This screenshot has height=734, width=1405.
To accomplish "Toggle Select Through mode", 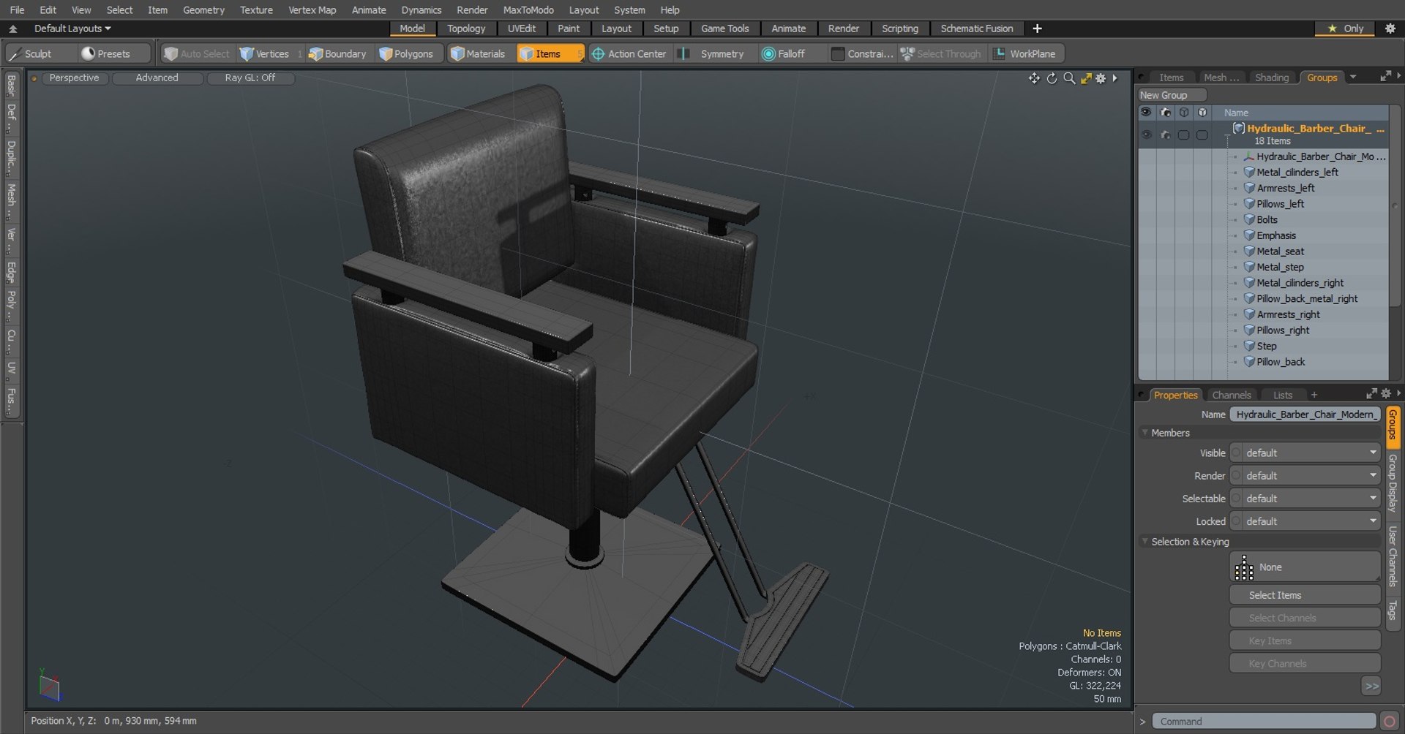I will click(x=941, y=53).
